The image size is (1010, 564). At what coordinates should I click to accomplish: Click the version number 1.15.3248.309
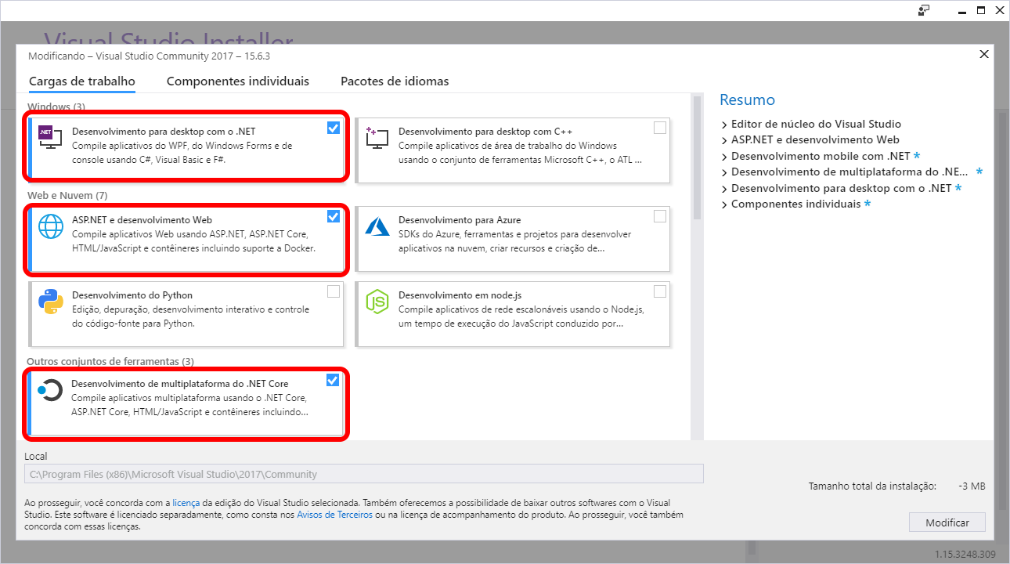click(x=965, y=555)
